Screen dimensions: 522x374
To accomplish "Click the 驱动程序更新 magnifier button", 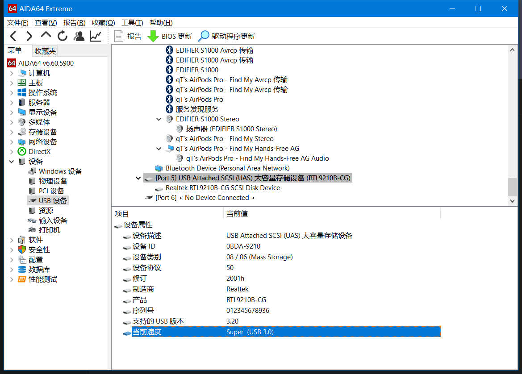I will tap(227, 36).
